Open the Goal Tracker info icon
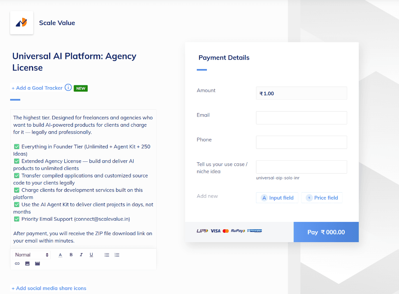 pyautogui.click(x=68, y=88)
